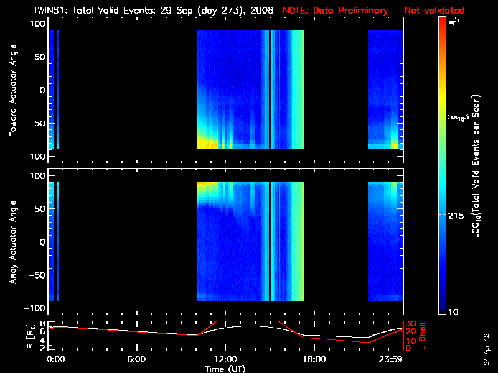Click the red 'L Shell' axis label
The image size is (498, 373).
pyautogui.click(x=424, y=334)
